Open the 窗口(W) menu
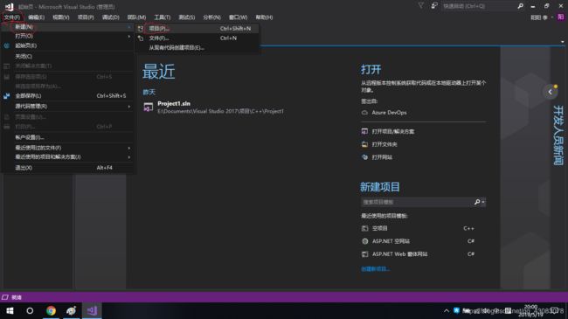Image resolution: width=568 pixels, height=319 pixels. [238, 17]
